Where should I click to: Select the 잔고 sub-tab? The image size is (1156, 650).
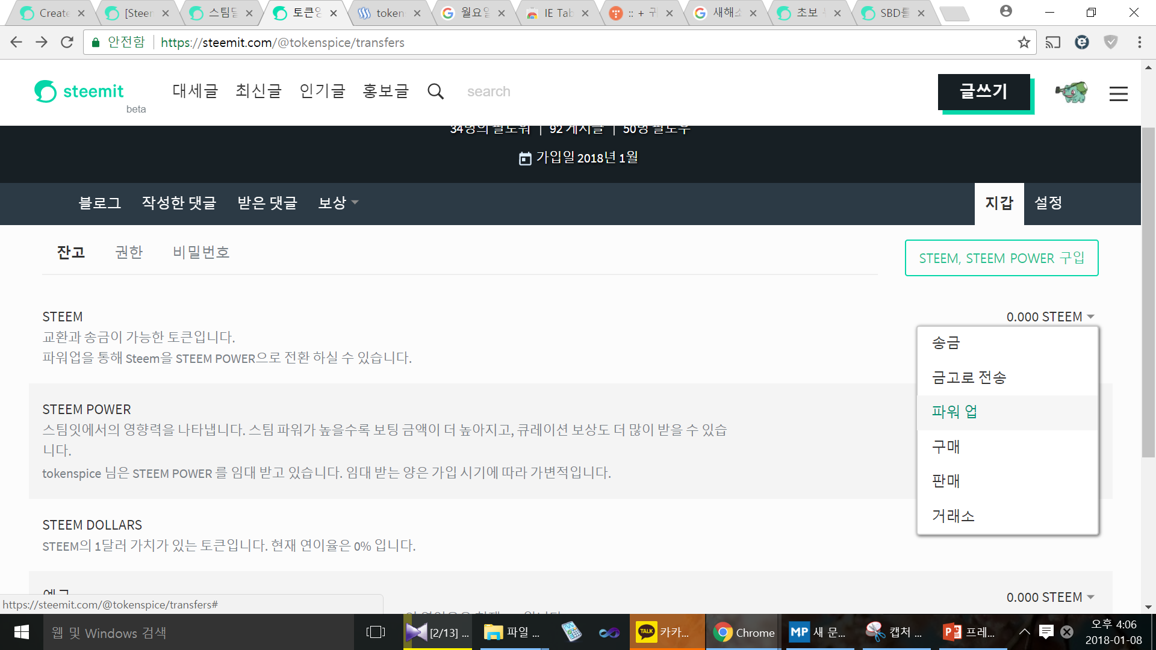click(71, 252)
